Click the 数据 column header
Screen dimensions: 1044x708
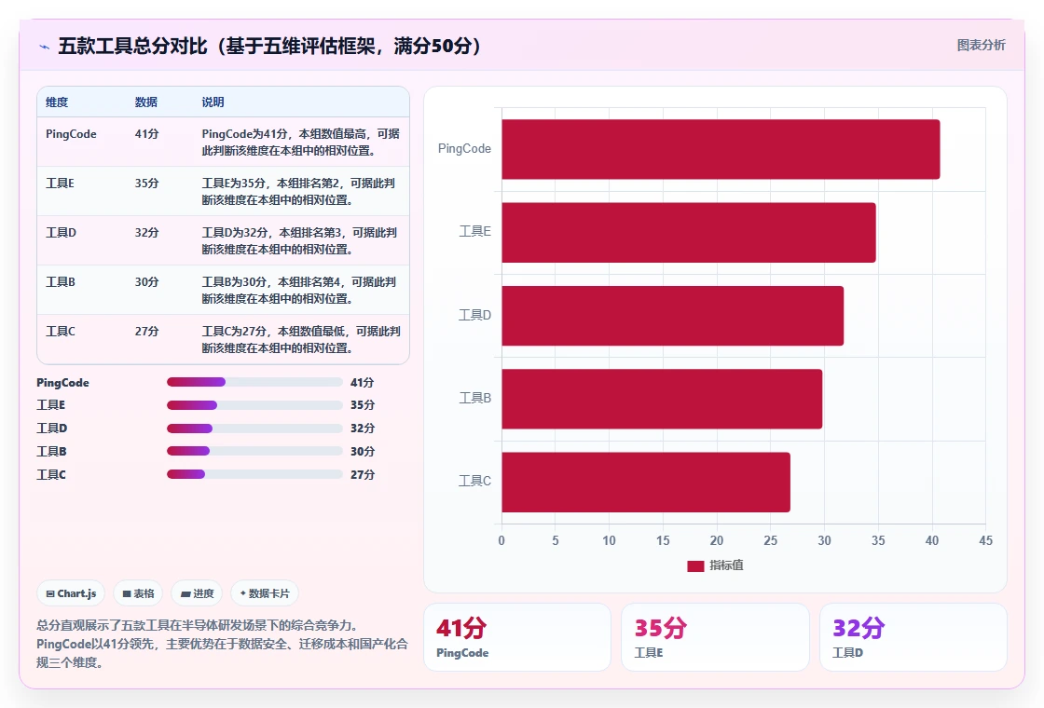coord(145,102)
